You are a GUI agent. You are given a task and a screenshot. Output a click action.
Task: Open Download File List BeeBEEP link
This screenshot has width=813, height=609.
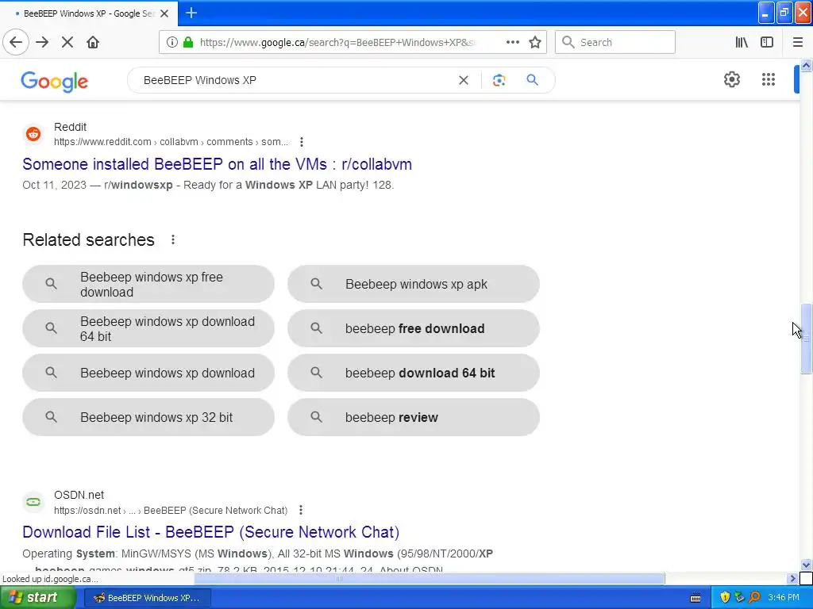(211, 532)
